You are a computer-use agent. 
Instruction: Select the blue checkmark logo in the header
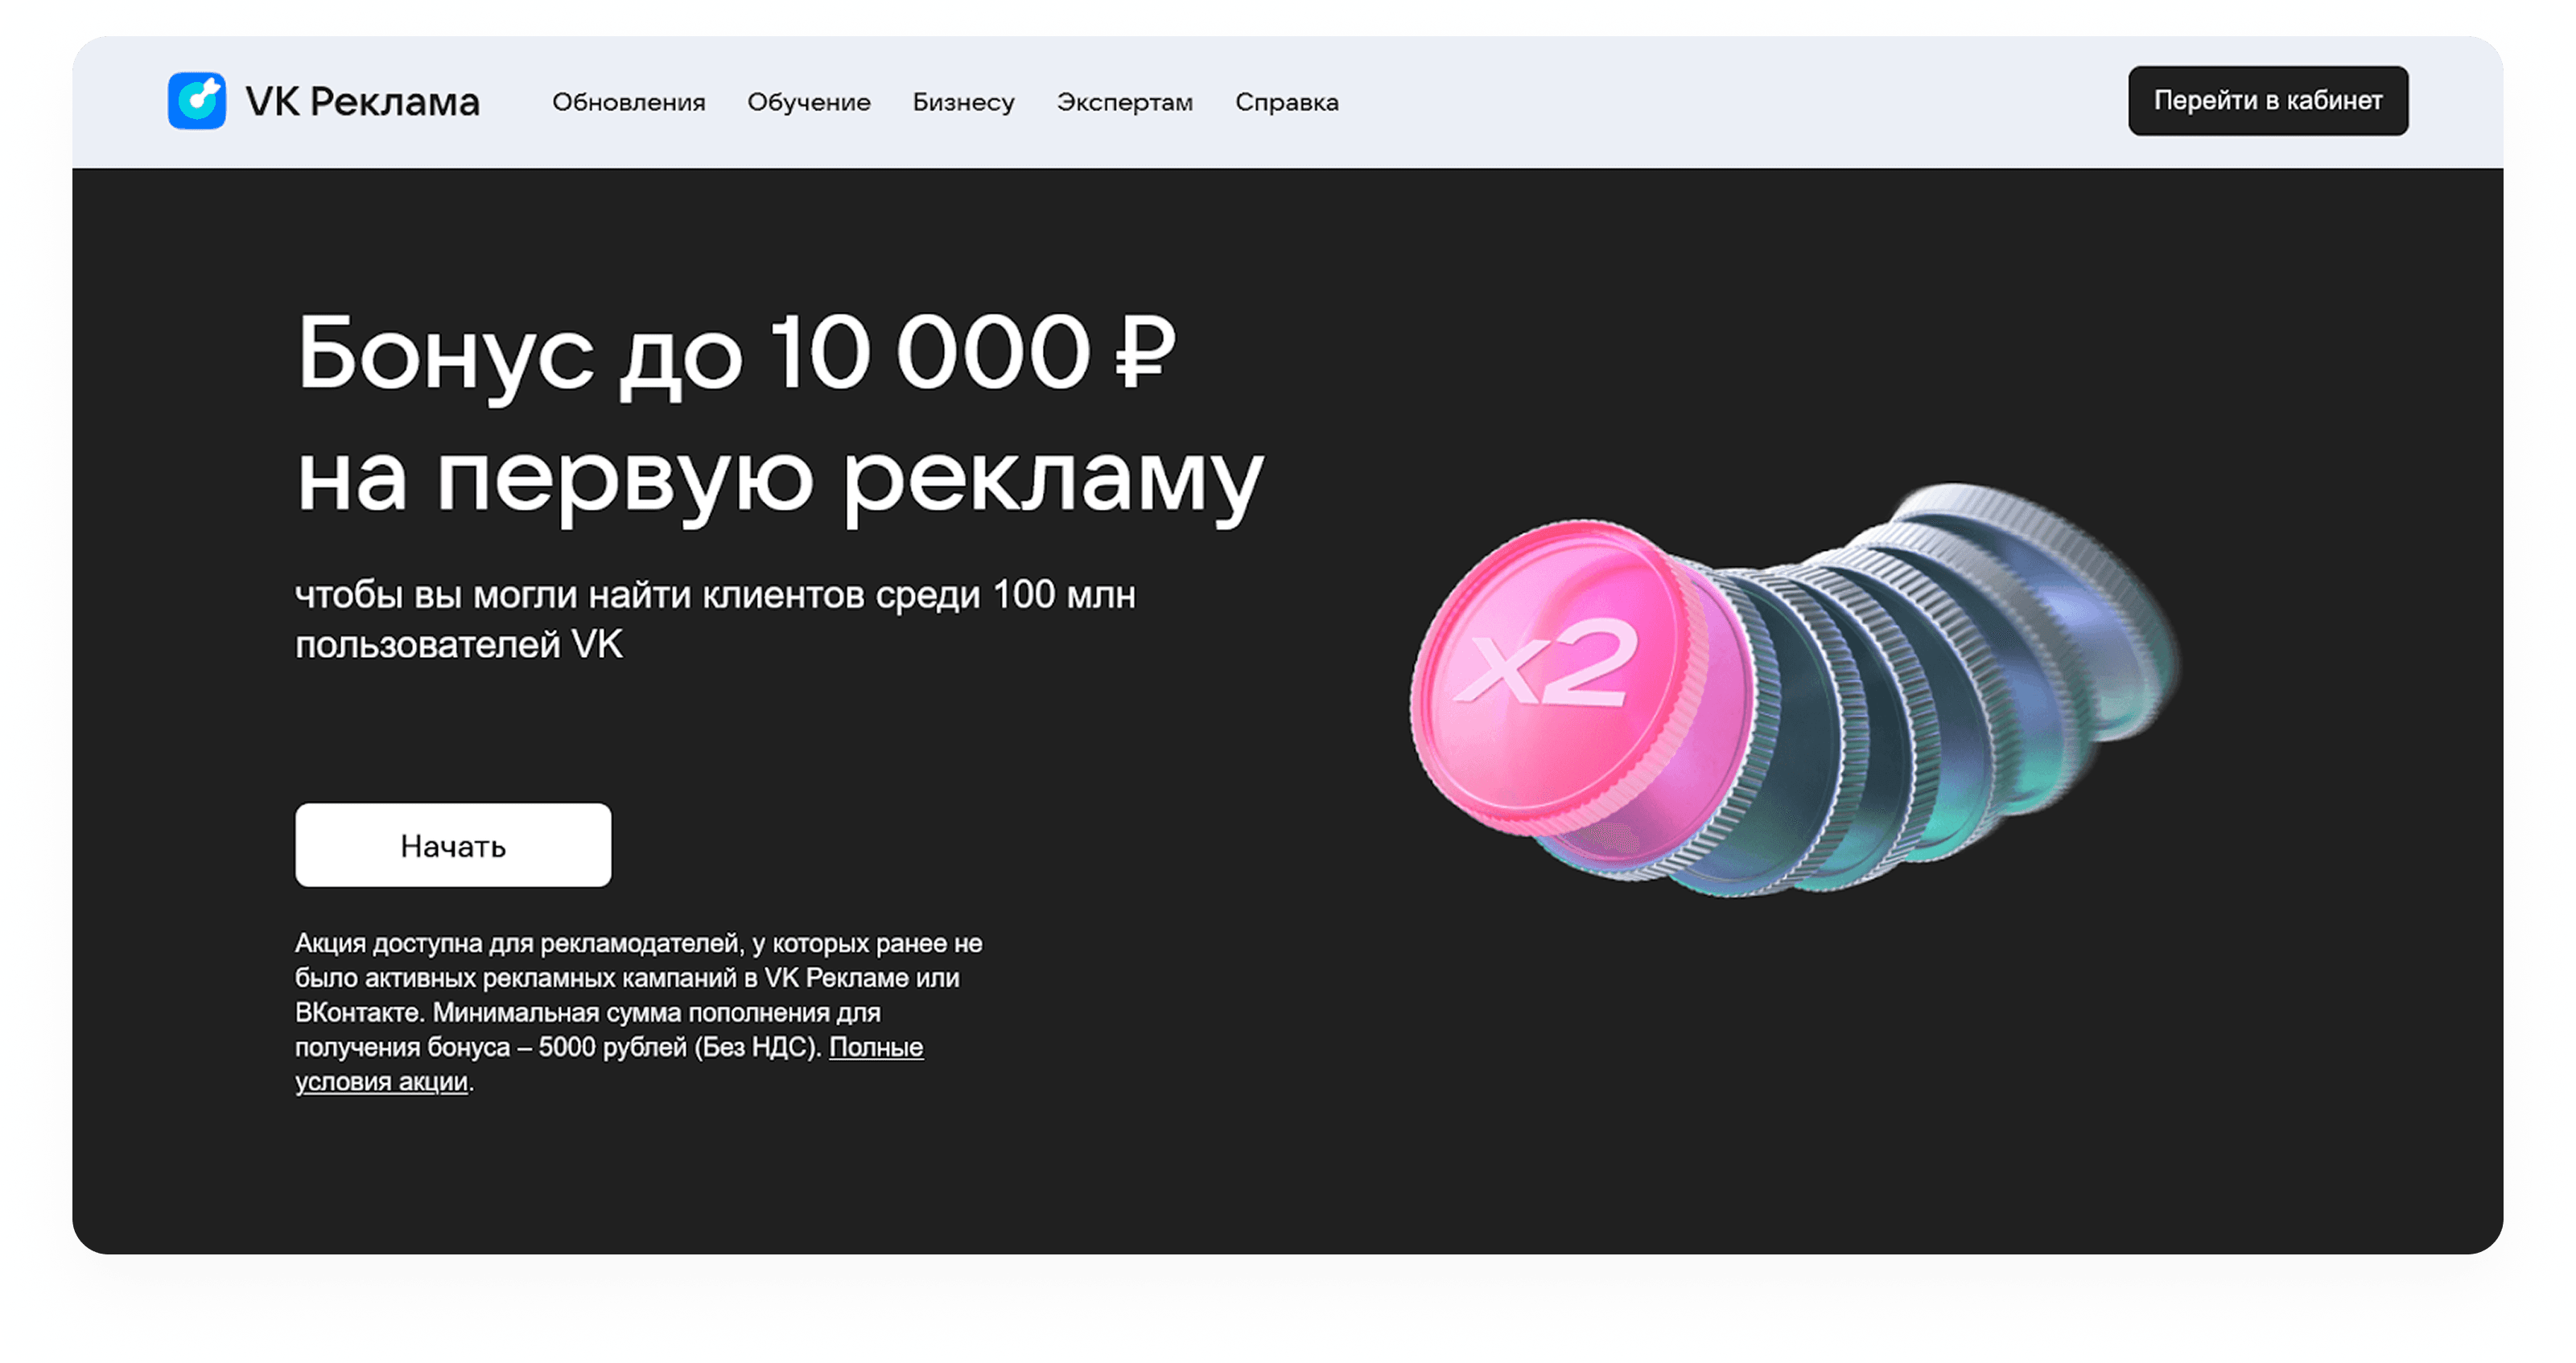[199, 100]
